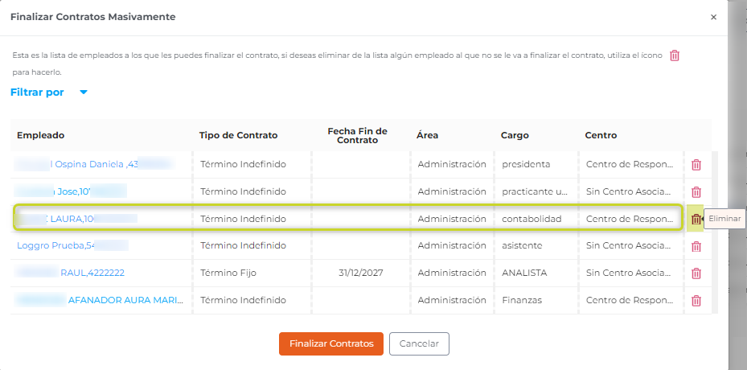Screen dimensions: 747x370
Task: Click trash icon for Jose's row
Action: click(x=696, y=192)
